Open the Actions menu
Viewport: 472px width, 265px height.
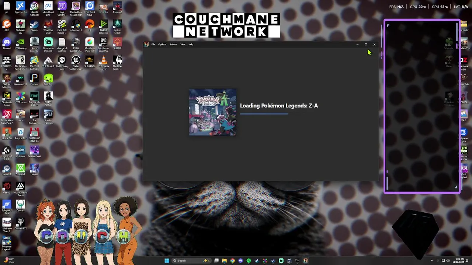click(x=173, y=45)
